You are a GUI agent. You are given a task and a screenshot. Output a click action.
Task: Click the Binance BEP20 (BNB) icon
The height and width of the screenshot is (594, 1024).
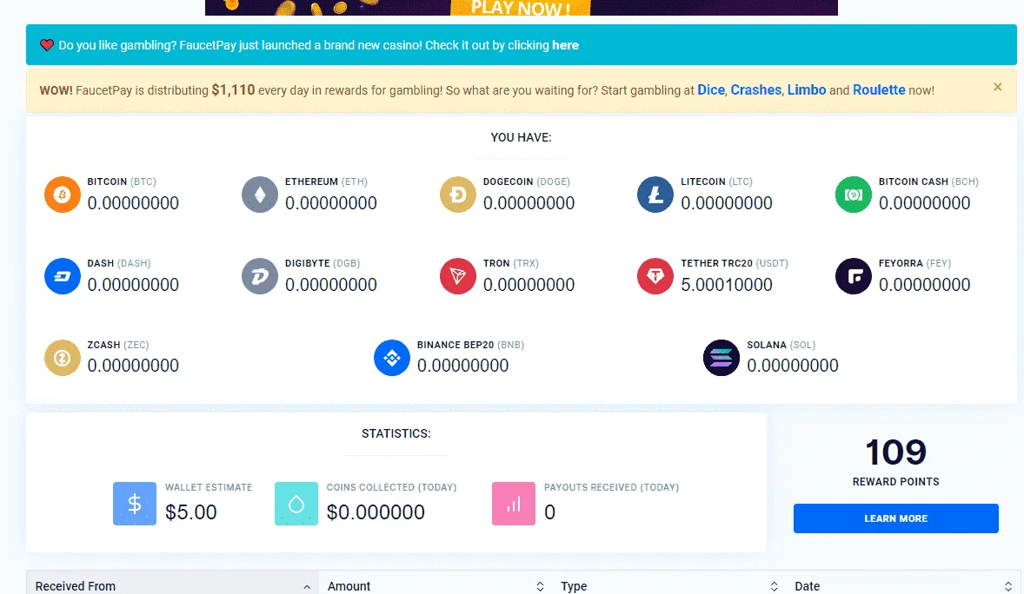click(x=392, y=358)
